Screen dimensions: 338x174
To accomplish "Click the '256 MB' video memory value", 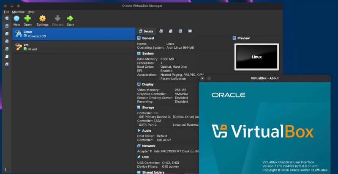I will click(180, 90).
